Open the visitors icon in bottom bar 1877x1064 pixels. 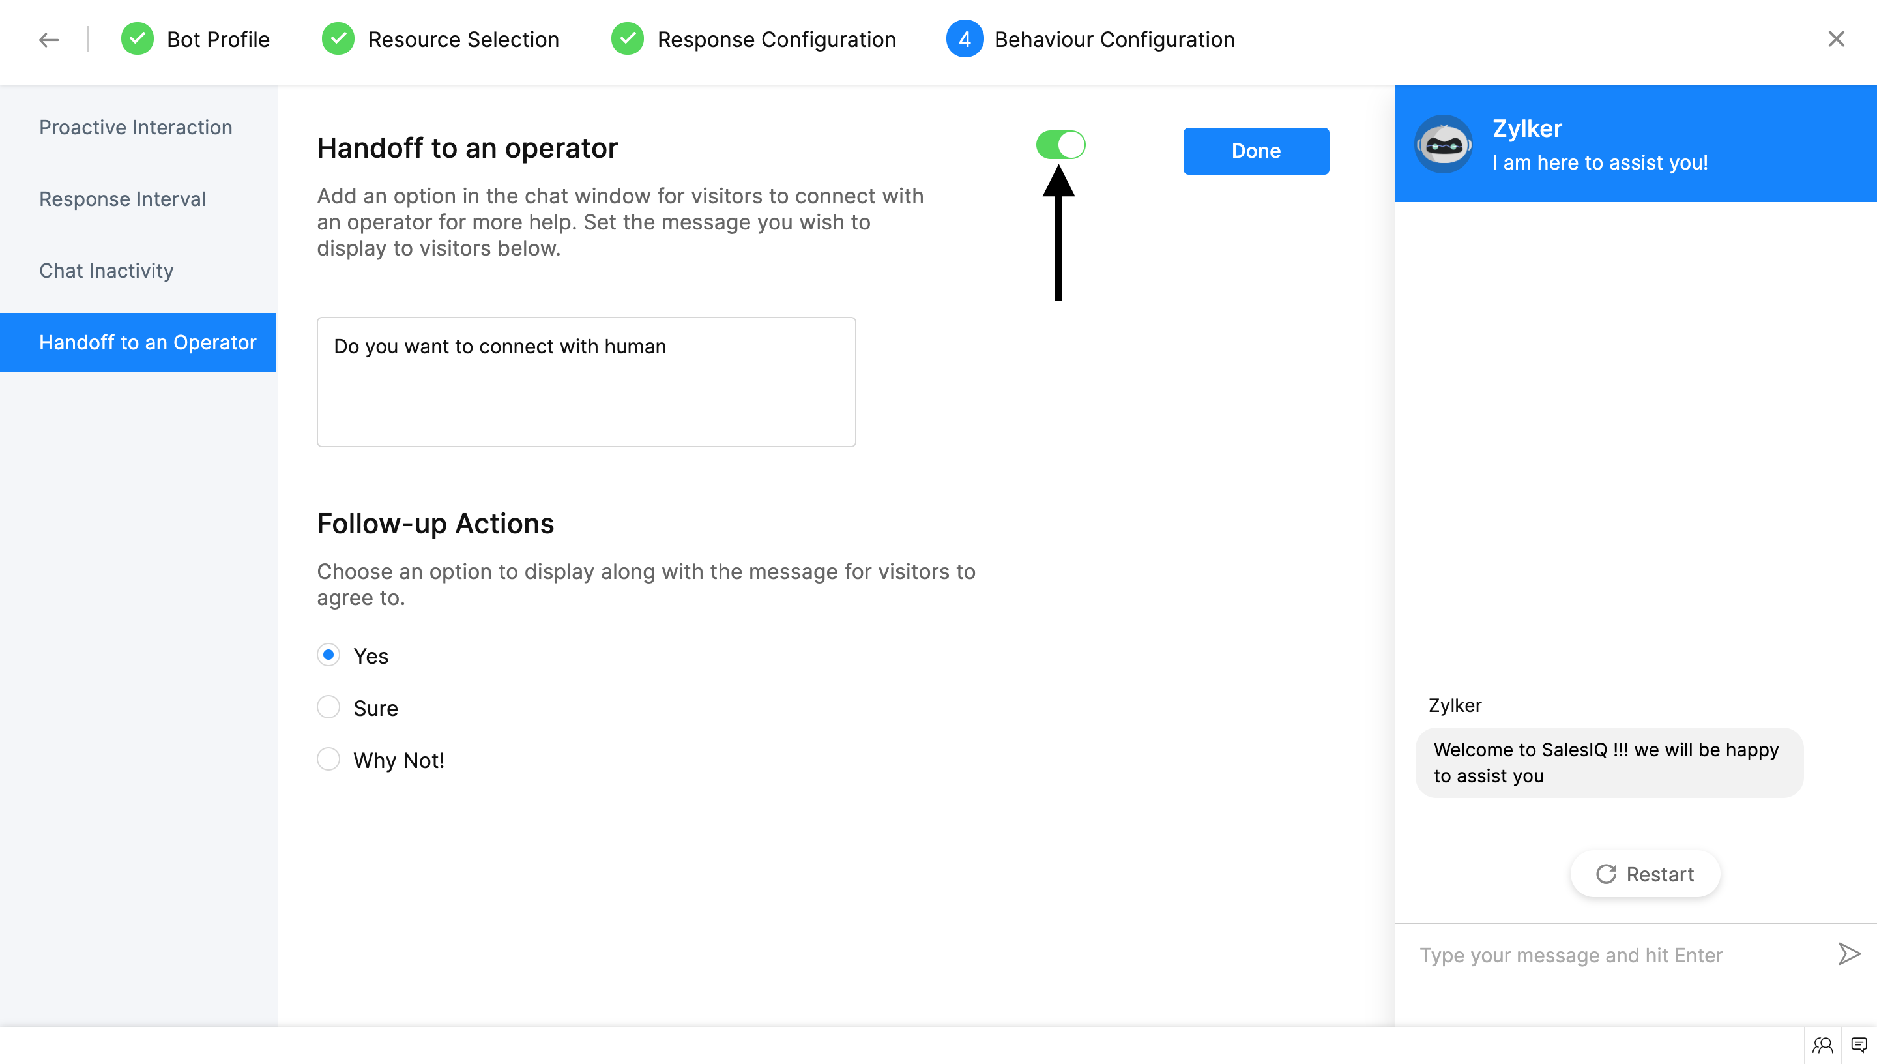click(x=1822, y=1045)
